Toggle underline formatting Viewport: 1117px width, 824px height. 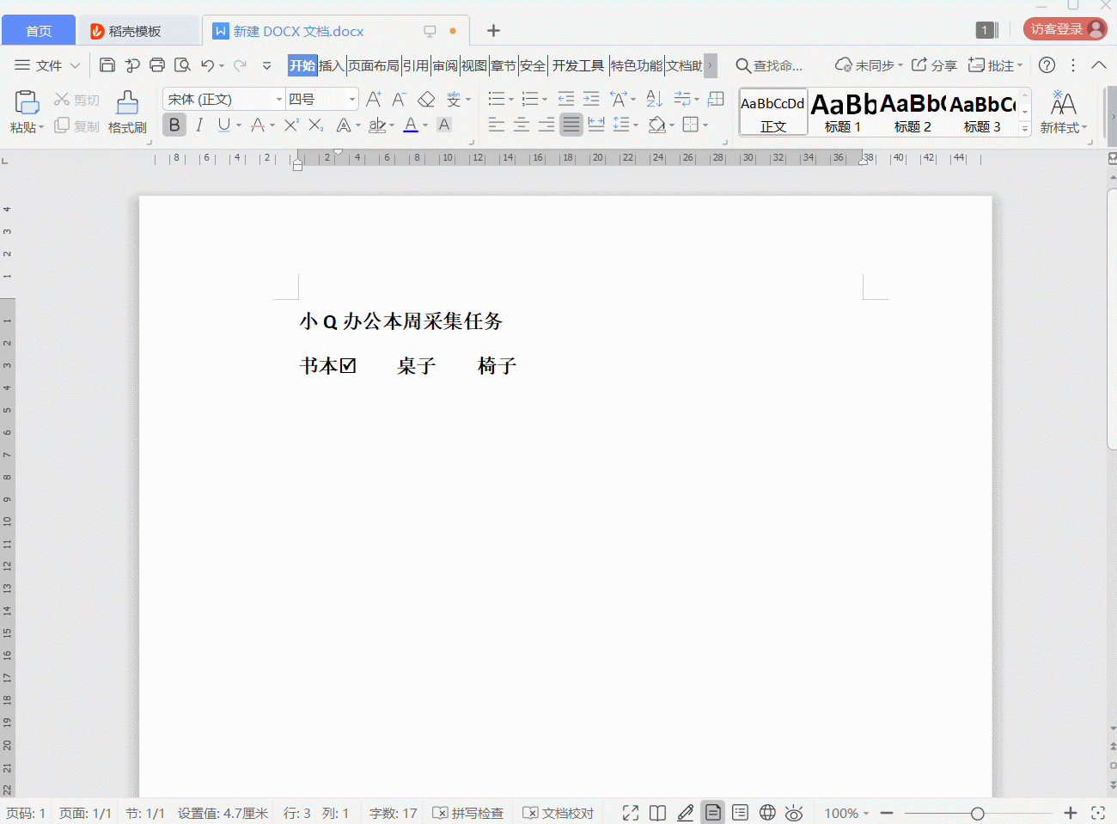tap(223, 125)
